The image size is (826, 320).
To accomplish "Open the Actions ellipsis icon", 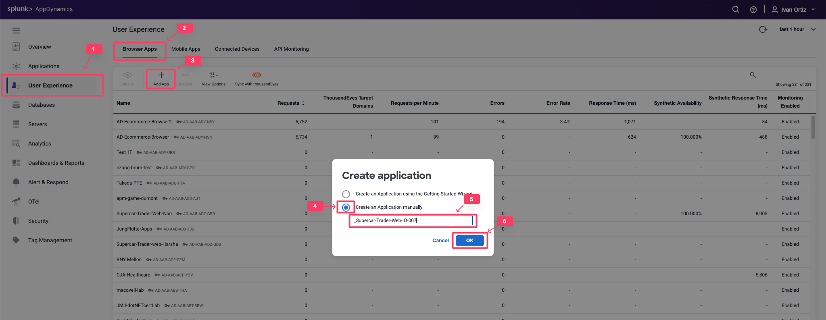I will click(x=186, y=75).
